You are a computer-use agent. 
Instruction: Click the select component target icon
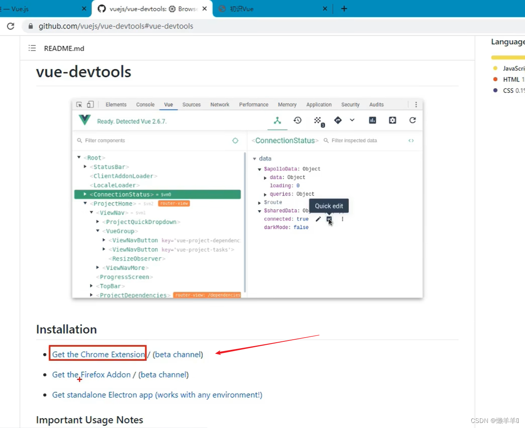coord(235,140)
